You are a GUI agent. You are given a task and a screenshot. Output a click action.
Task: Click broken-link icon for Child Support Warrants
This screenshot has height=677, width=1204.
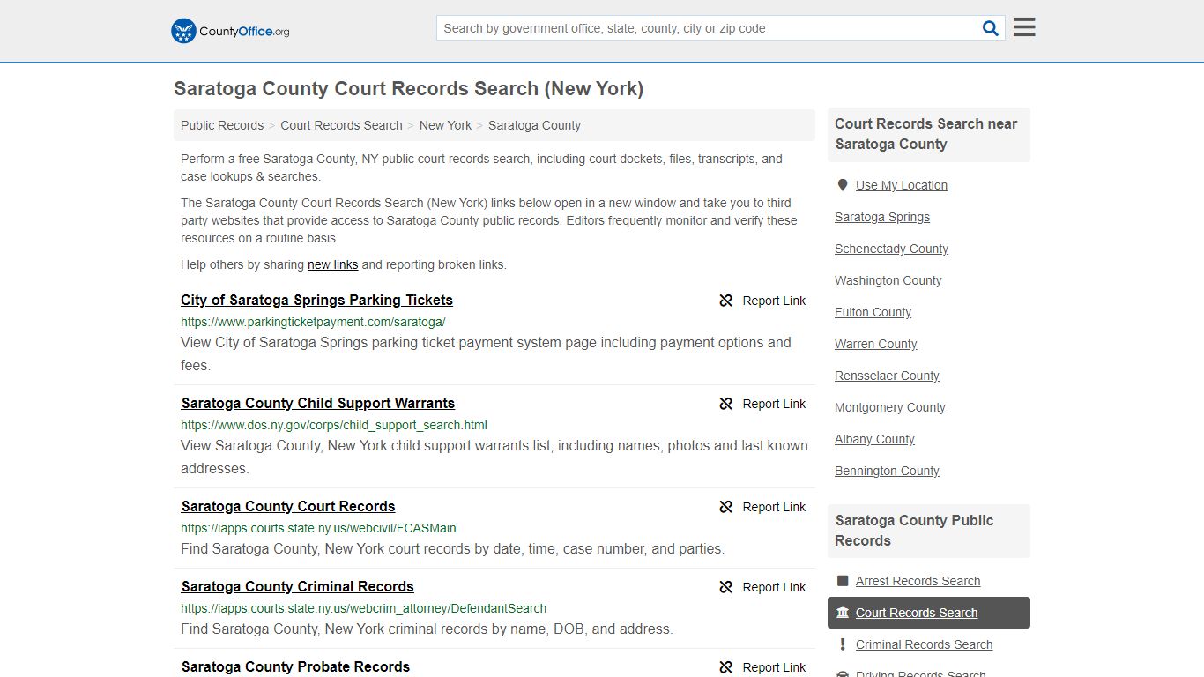[x=725, y=404]
